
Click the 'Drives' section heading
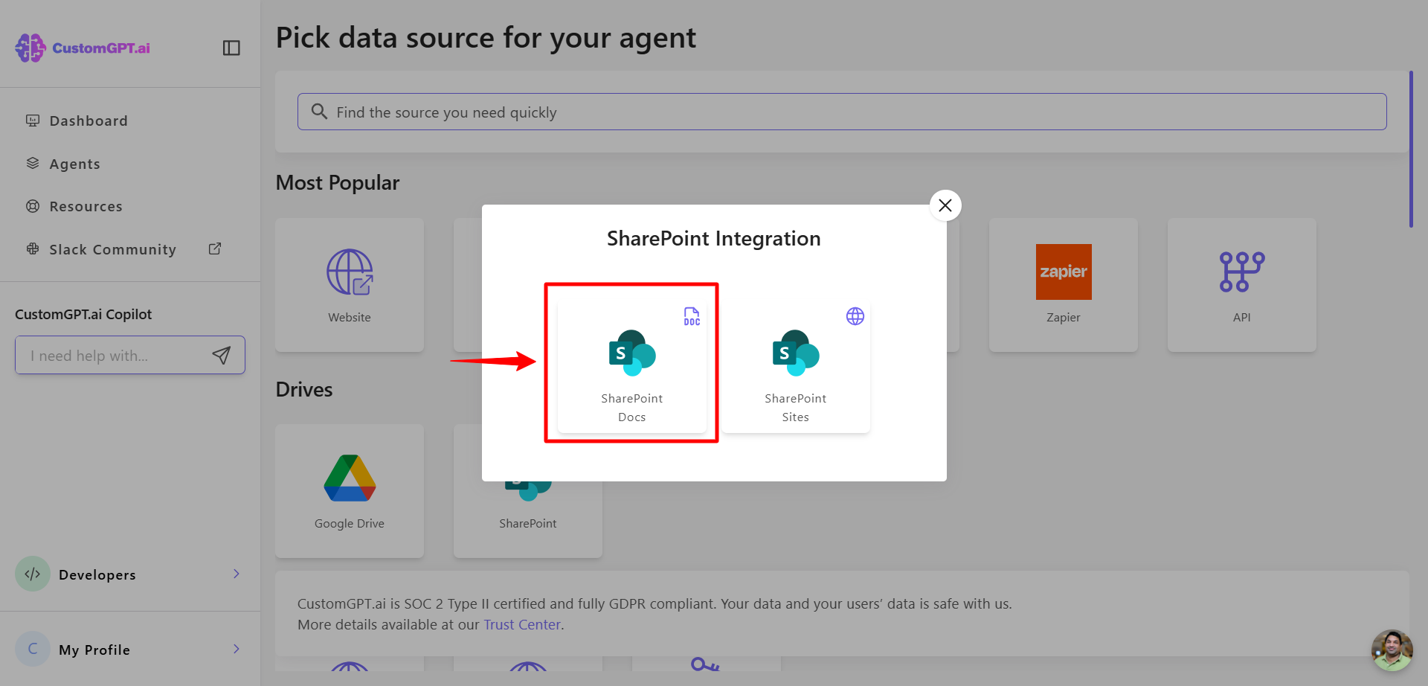pyautogui.click(x=304, y=389)
